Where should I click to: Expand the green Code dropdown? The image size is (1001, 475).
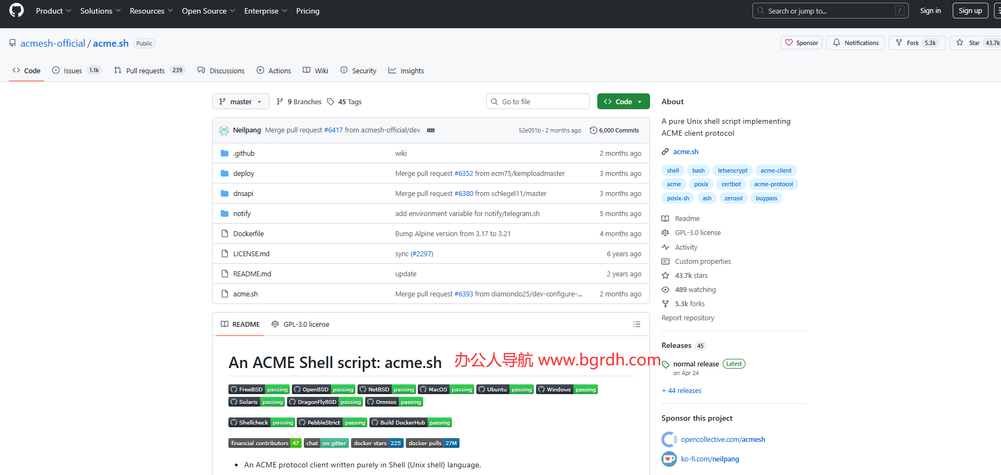click(623, 102)
